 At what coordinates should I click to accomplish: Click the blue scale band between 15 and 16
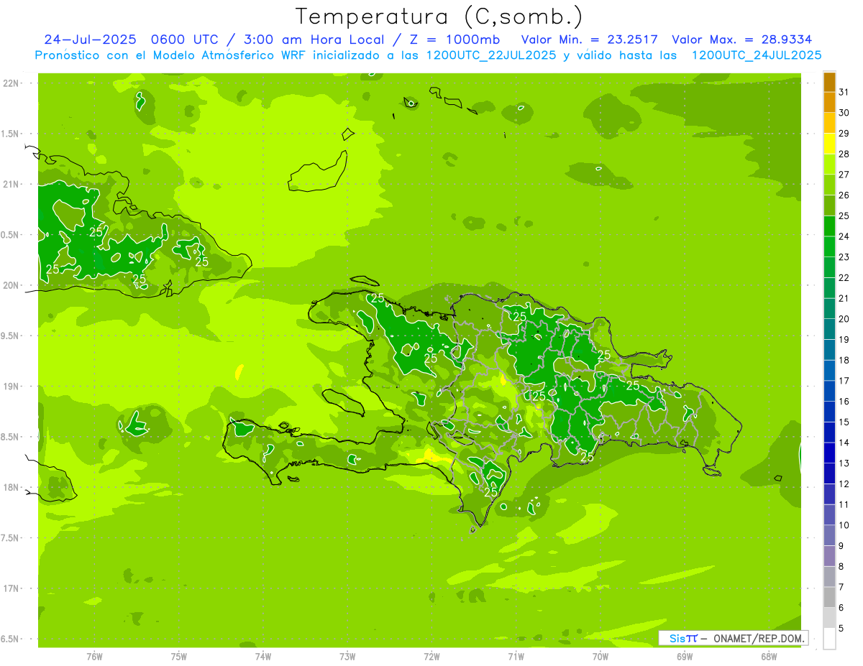829,412
